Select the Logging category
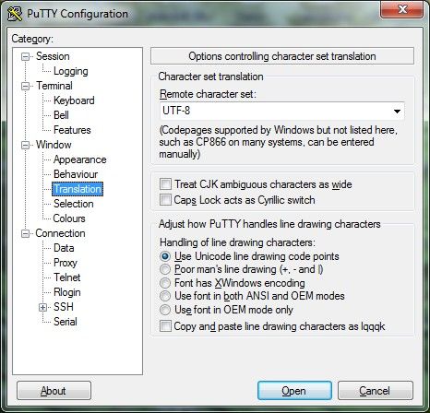430x413 pixels. point(71,71)
